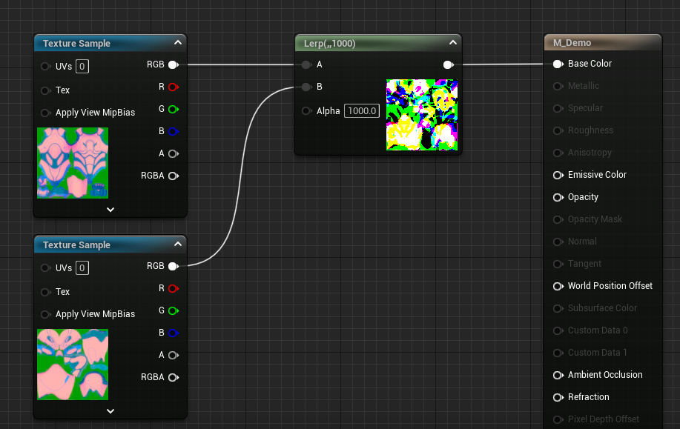Click the Lerp node A input pin
Screen dimensions: 680x429
pos(306,64)
